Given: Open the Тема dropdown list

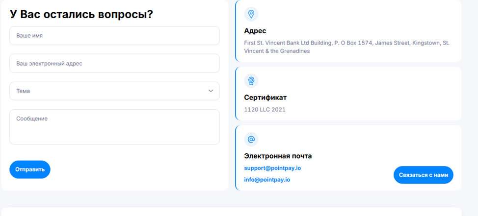Looking at the screenshot, I should pyautogui.click(x=114, y=91).
